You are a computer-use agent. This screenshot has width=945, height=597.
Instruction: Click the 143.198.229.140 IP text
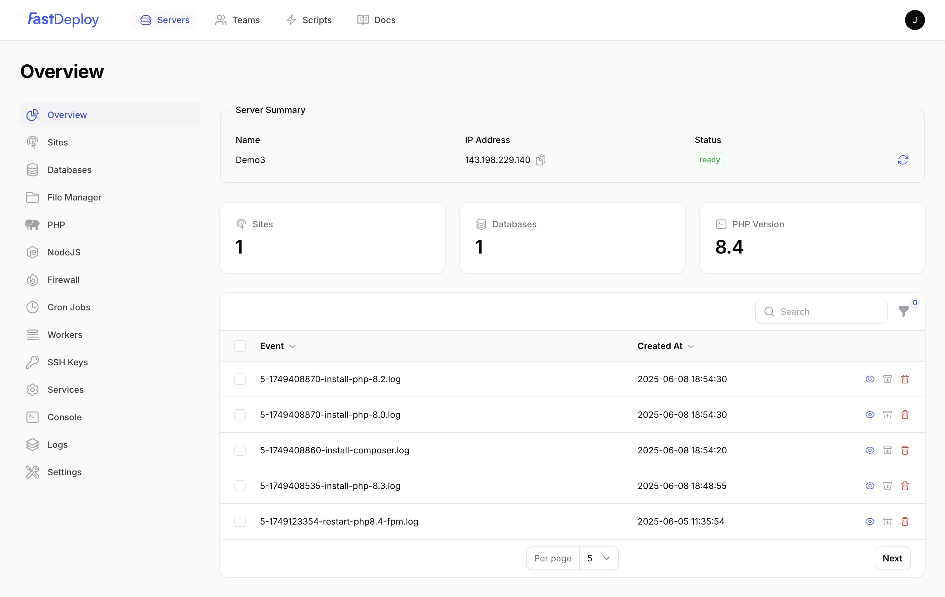(497, 160)
